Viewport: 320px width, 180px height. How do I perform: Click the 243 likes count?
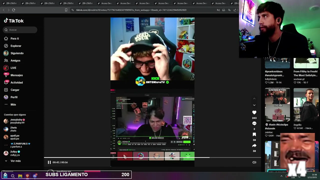(254, 118)
